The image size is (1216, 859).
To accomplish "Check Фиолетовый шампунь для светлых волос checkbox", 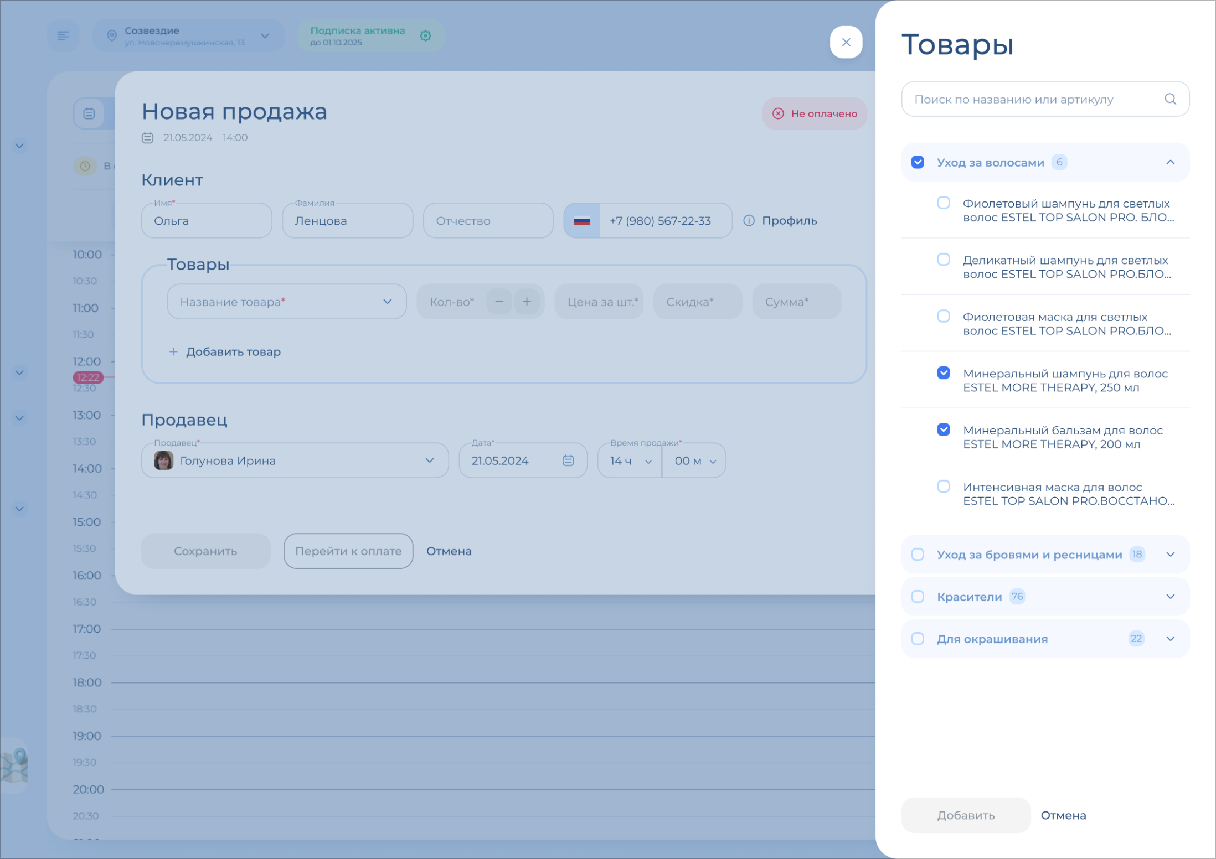I will 944,203.
